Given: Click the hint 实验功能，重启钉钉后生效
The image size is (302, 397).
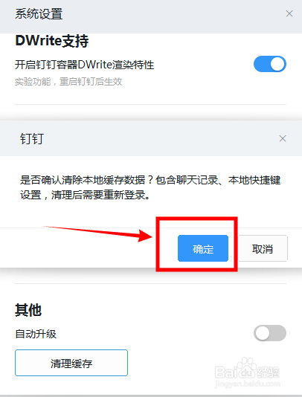Looking at the screenshot, I should click(68, 82).
